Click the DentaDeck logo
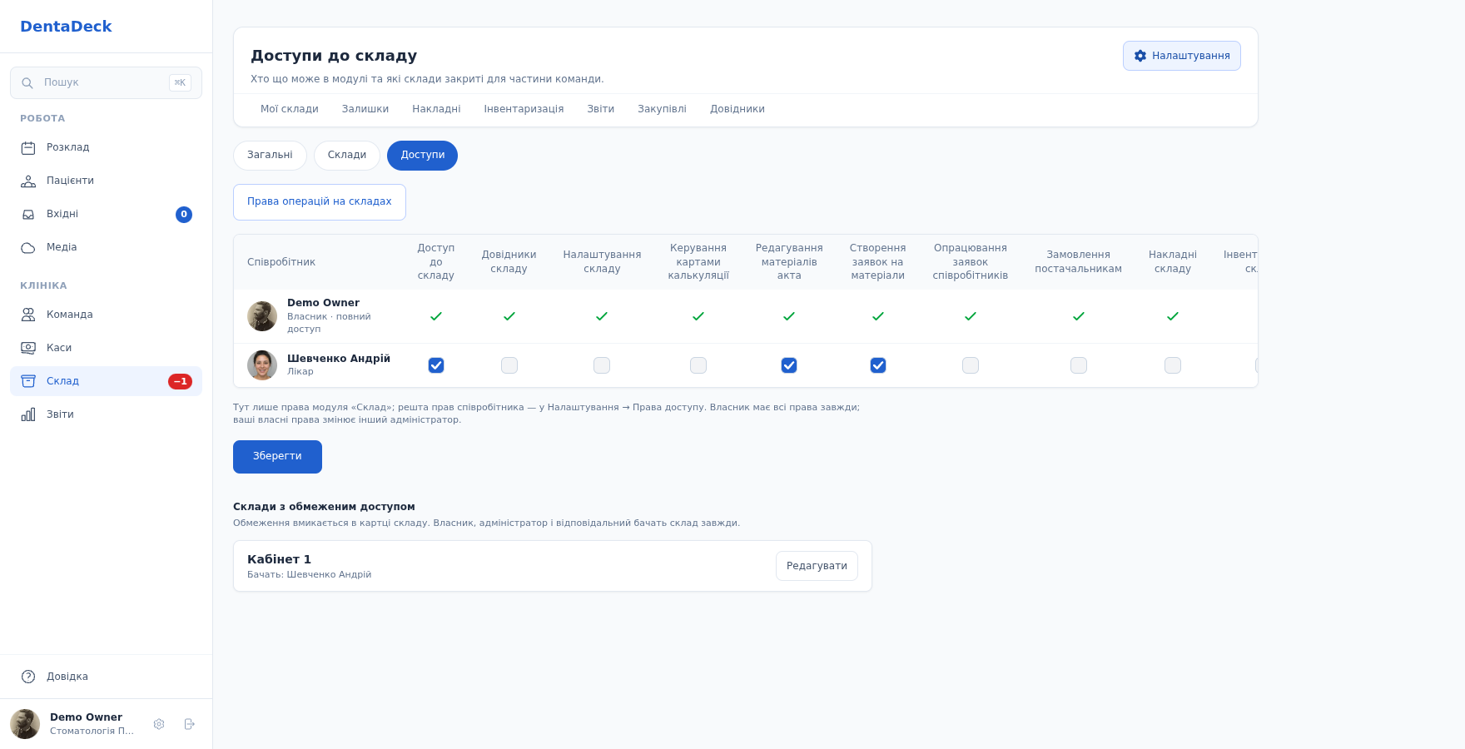 pyautogui.click(x=66, y=27)
